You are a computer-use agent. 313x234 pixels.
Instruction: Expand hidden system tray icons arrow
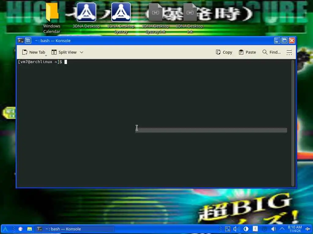[x=282, y=229]
